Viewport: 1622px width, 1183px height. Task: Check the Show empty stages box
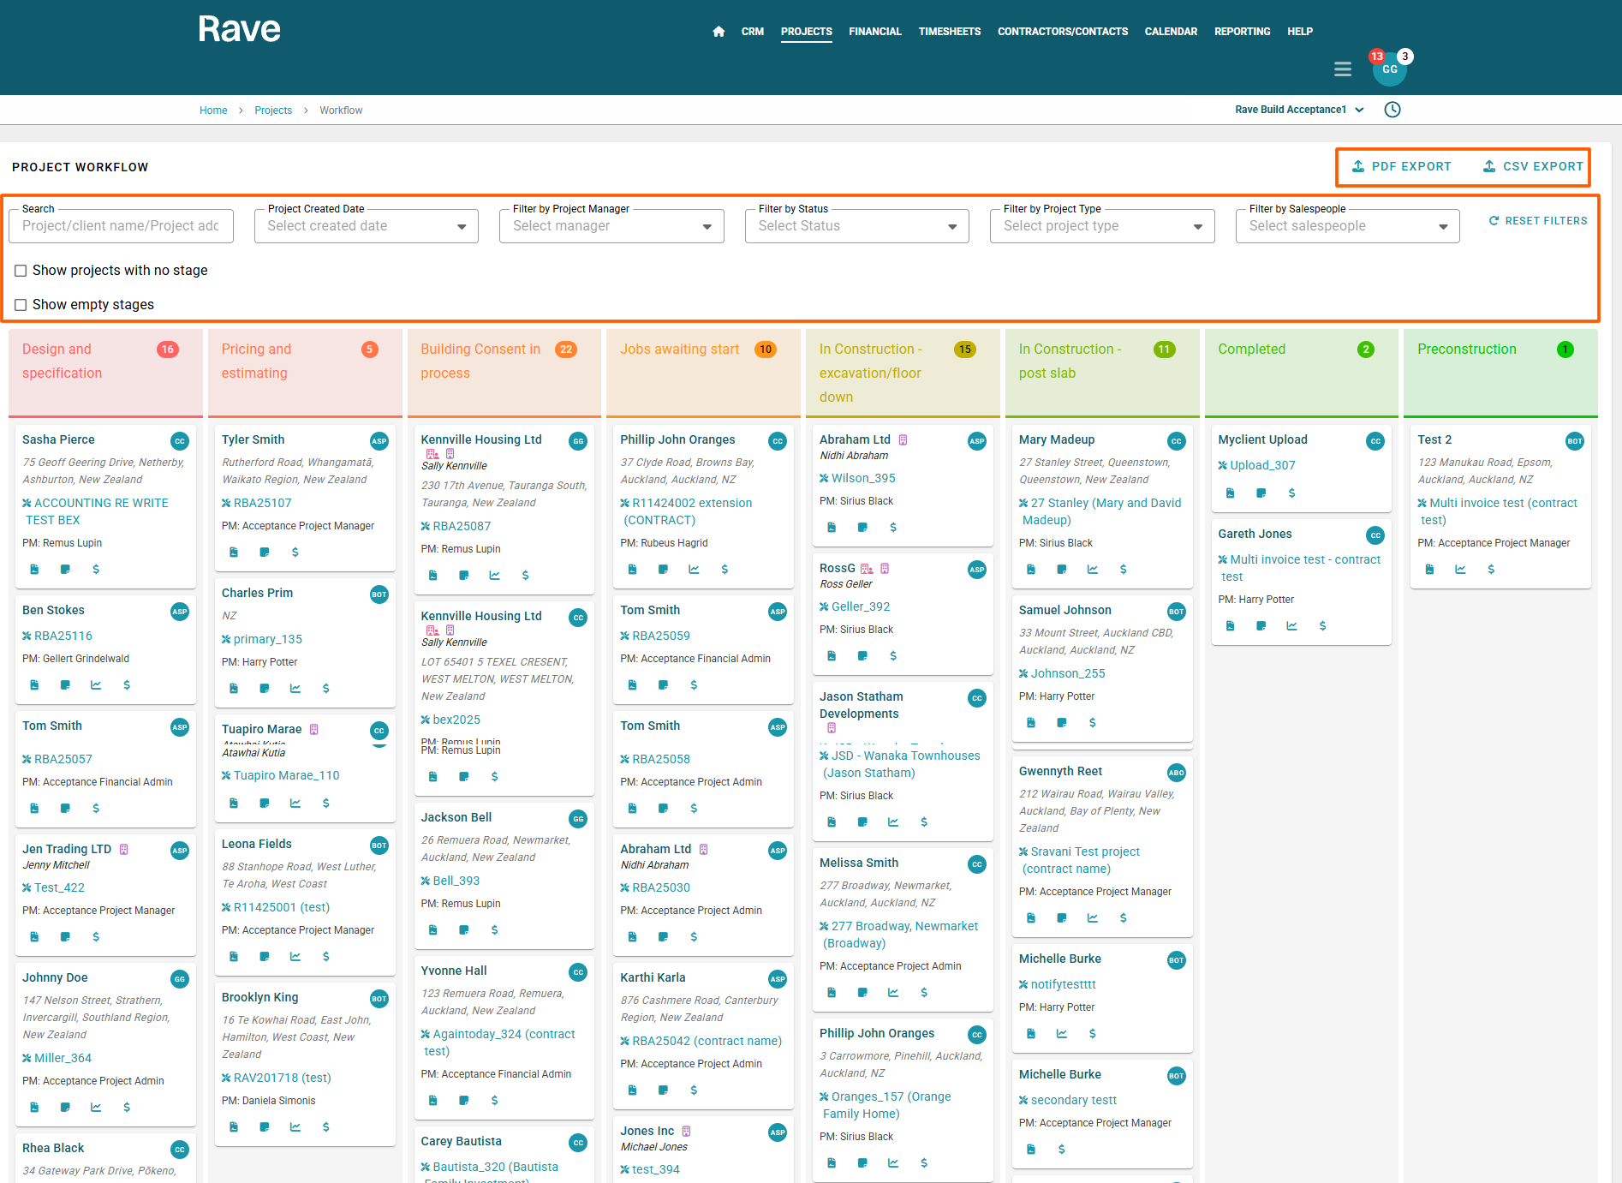click(x=21, y=305)
